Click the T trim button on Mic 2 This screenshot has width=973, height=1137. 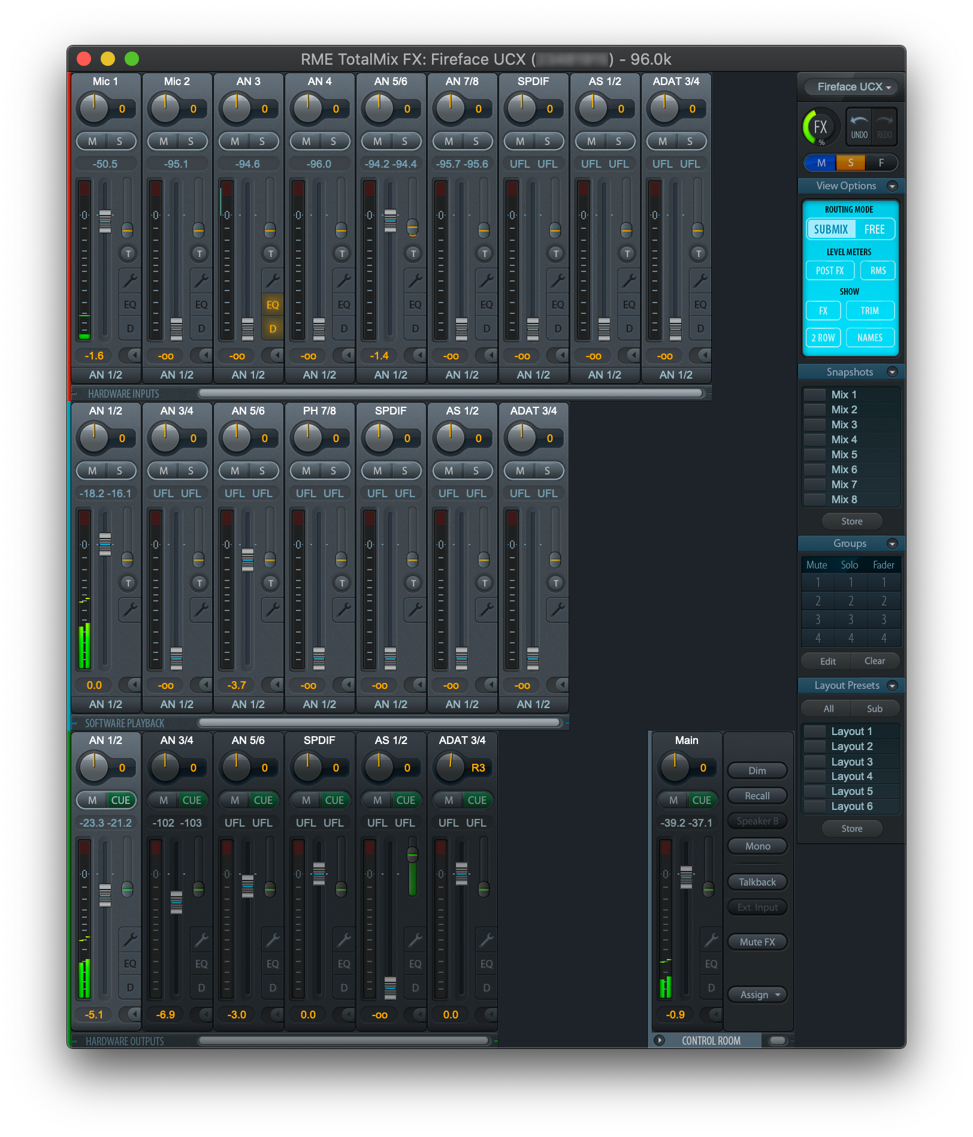pyautogui.click(x=199, y=254)
